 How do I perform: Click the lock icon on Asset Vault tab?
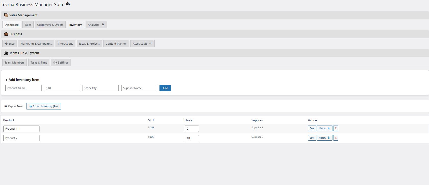(150, 43)
